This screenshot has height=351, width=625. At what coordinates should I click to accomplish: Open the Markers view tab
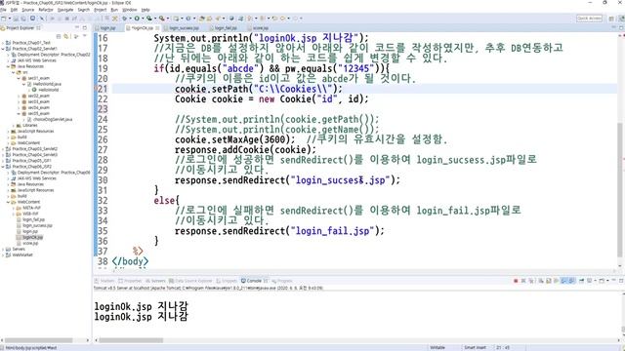(104, 281)
